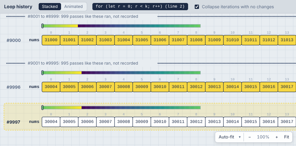The width and height of the screenshot is (296, 146).
Task: Switch to Stacked view mode
Action: click(x=49, y=7)
